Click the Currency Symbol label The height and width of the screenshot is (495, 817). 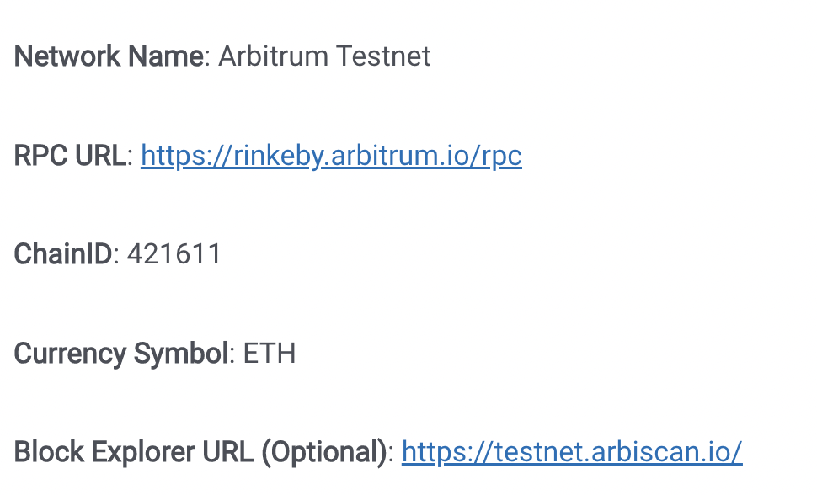tap(121, 354)
